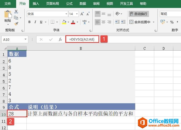Viewport: 181px width, 130px height.
Task: Open the 宋体 font name dropdown
Action: [66, 14]
